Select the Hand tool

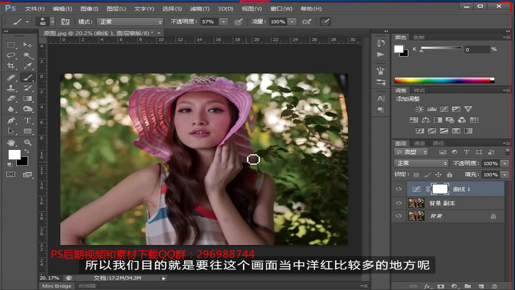click(x=11, y=142)
